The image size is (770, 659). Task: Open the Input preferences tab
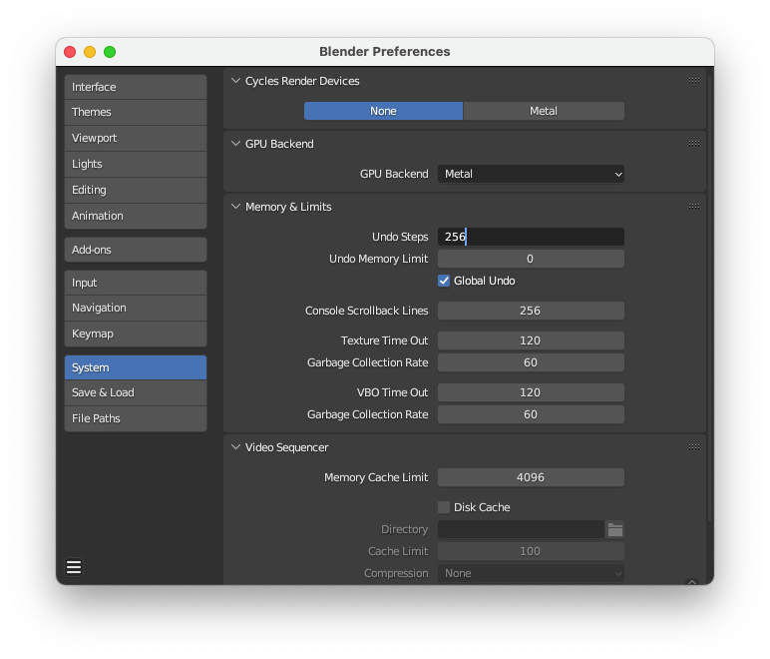pyautogui.click(x=136, y=283)
